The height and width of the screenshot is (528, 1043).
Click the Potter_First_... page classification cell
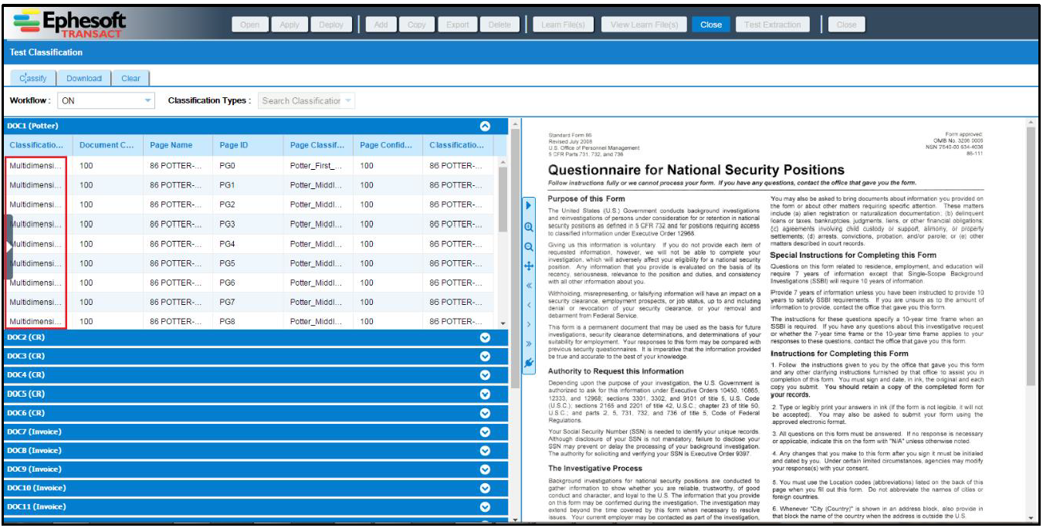click(317, 165)
